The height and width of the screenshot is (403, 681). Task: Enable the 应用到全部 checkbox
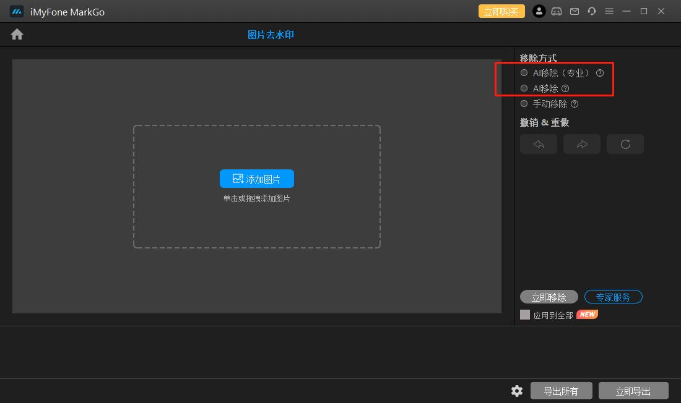[525, 315]
